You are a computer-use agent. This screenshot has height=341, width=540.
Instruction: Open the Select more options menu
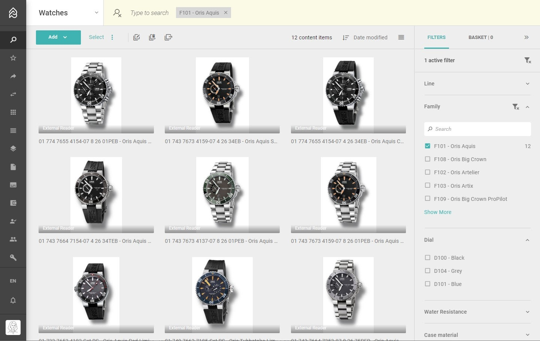[x=112, y=37]
